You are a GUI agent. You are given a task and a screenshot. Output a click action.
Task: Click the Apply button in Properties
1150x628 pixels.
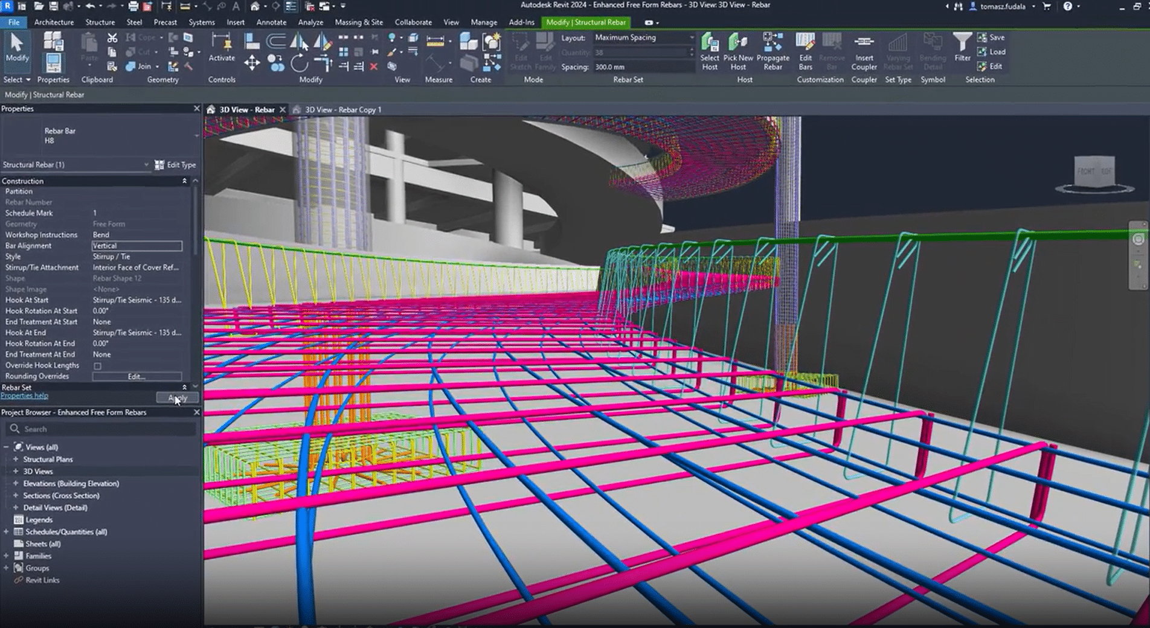coord(177,397)
